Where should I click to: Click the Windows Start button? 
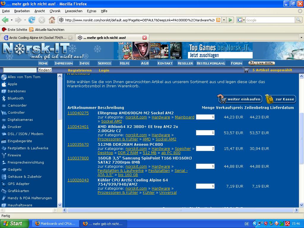coord(15,224)
